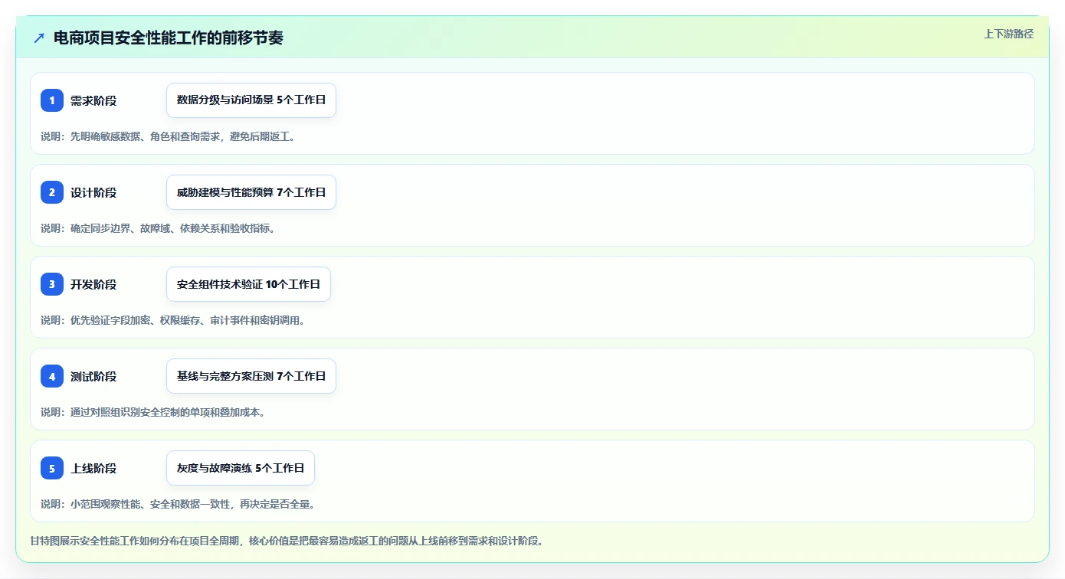
Task: Select the 测试阶段 stage label
Action: click(x=93, y=376)
